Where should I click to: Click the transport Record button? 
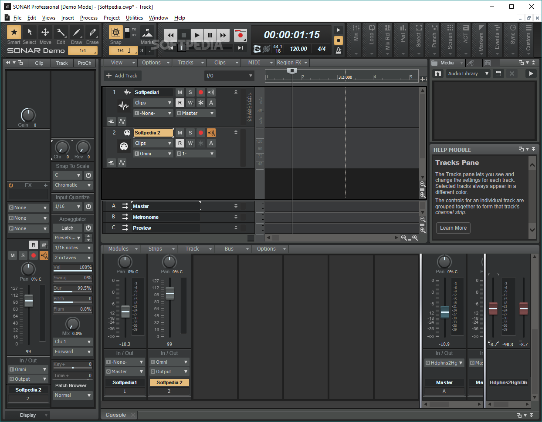[240, 35]
